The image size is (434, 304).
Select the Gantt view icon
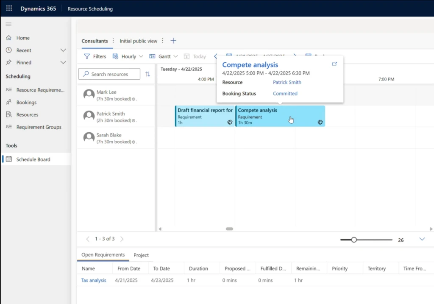[x=152, y=56]
